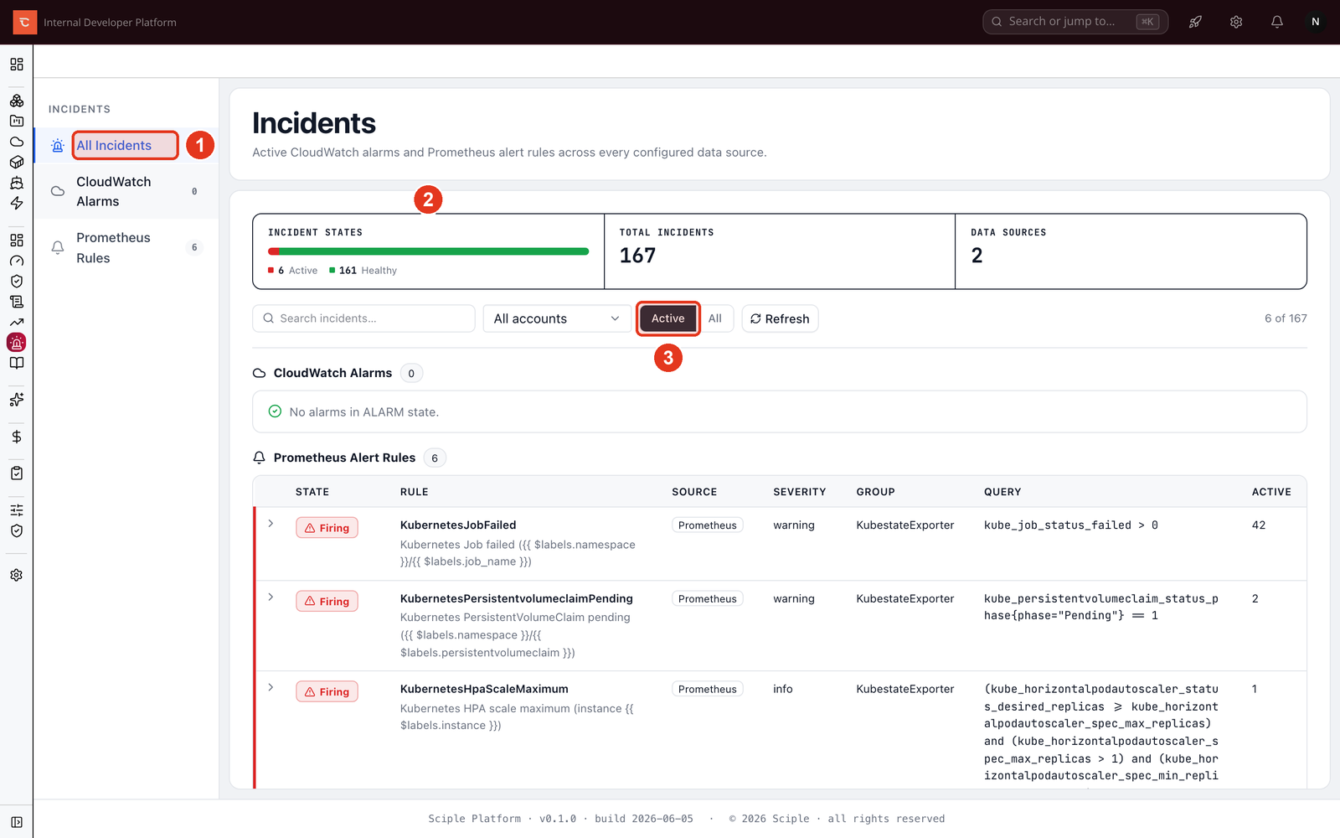The image size is (1340, 838).
Task: Click the KubernetesHpaScaleMaximum rule name
Action: [x=484, y=690]
